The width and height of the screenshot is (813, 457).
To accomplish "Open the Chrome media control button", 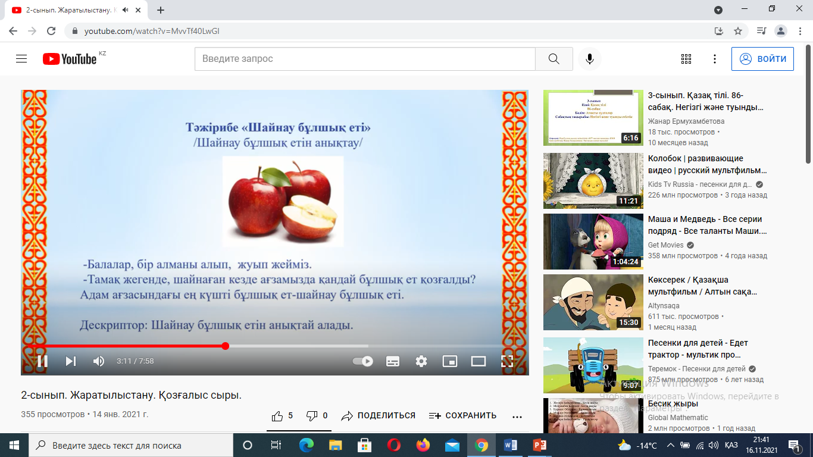I will coord(761,31).
